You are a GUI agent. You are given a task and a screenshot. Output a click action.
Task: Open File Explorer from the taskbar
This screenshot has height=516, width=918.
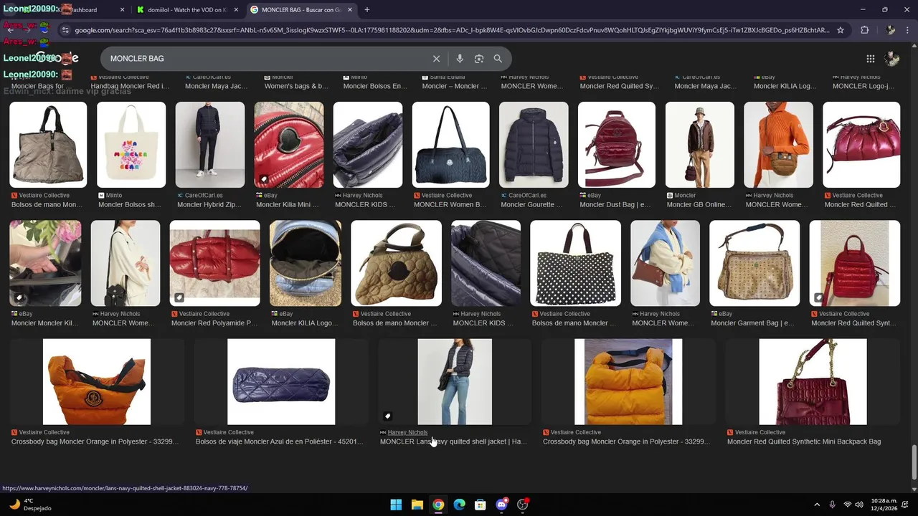coord(417,505)
